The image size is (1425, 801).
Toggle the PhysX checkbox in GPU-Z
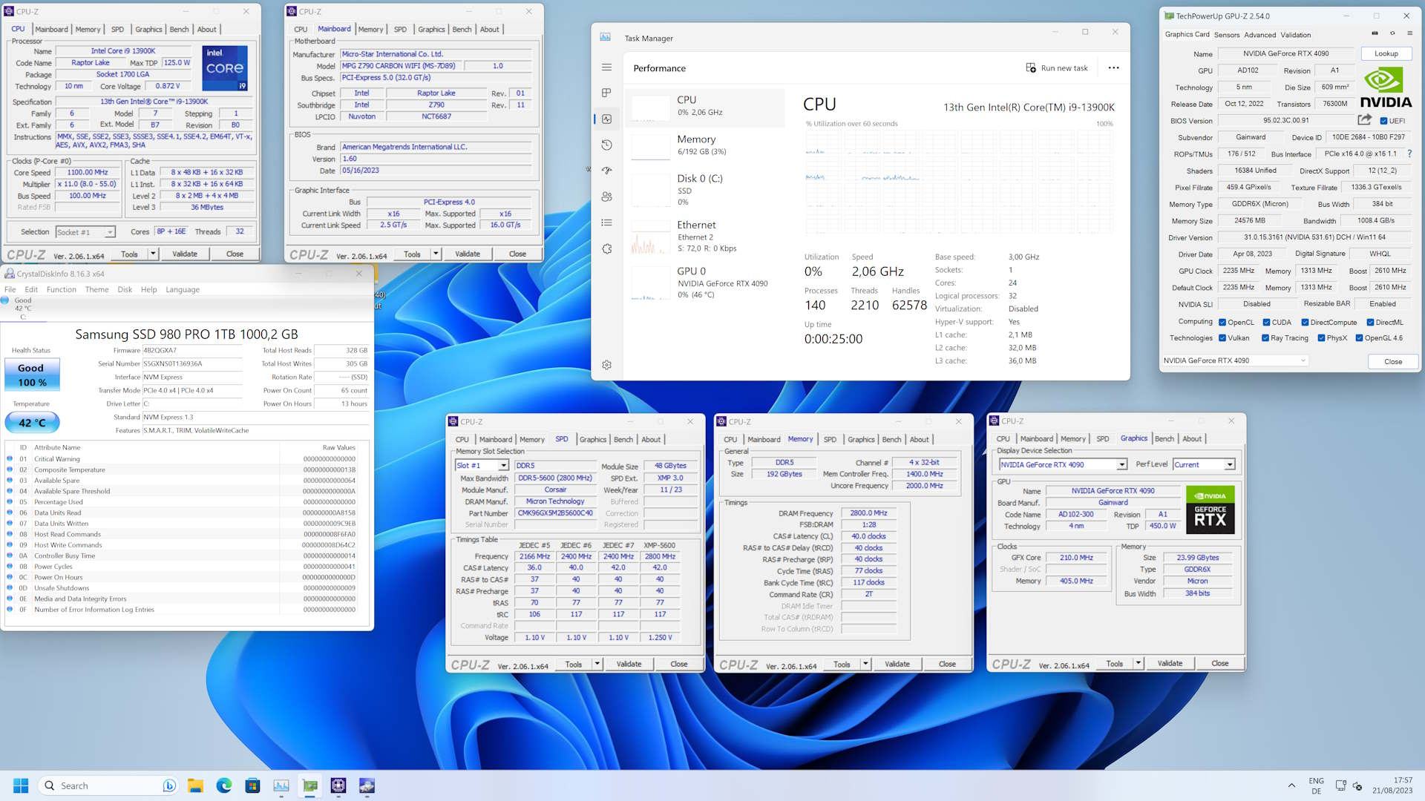point(1321,338)
